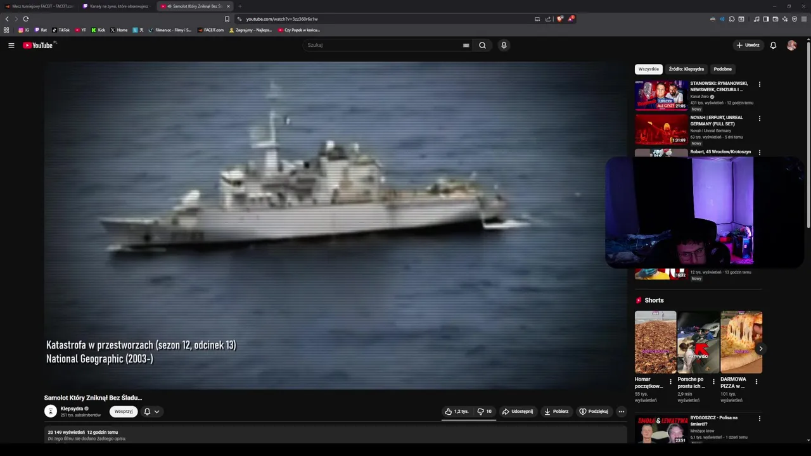Like the video with thumbs up

tap(456, 412)
